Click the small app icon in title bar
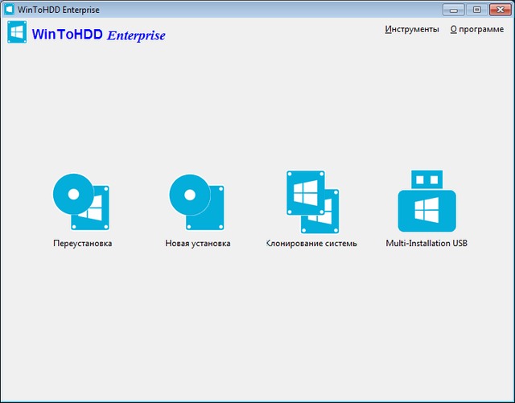This screenshot has width=515, height=403. click(9, 9)
